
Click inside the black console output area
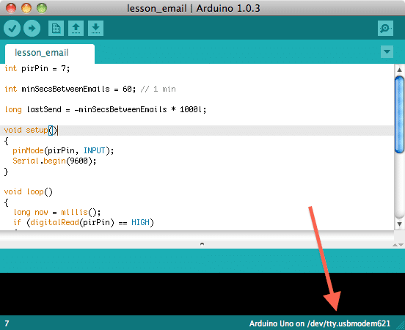tap(202, 294)
